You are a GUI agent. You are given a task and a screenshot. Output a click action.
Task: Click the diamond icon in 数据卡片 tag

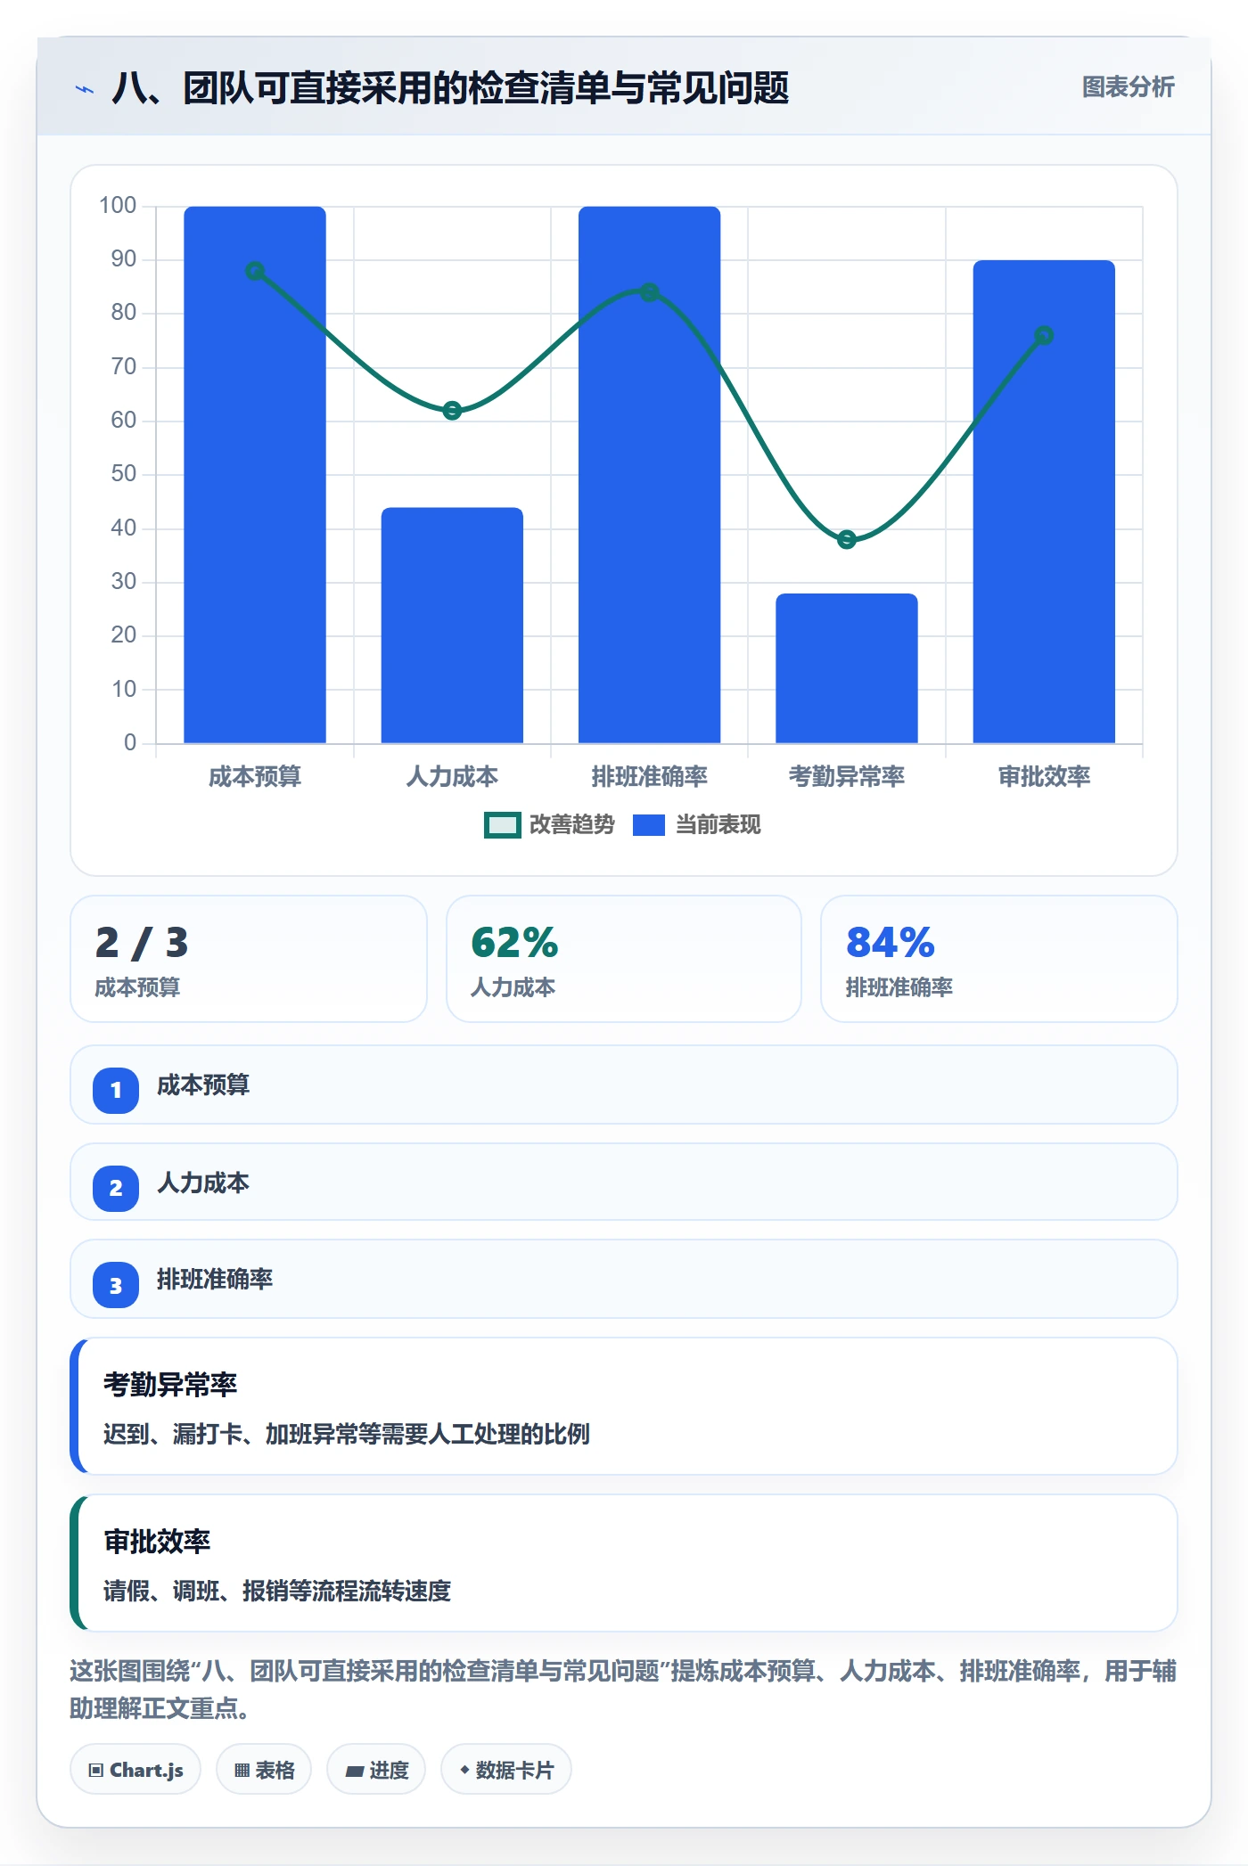click(x=464, y=1770)
